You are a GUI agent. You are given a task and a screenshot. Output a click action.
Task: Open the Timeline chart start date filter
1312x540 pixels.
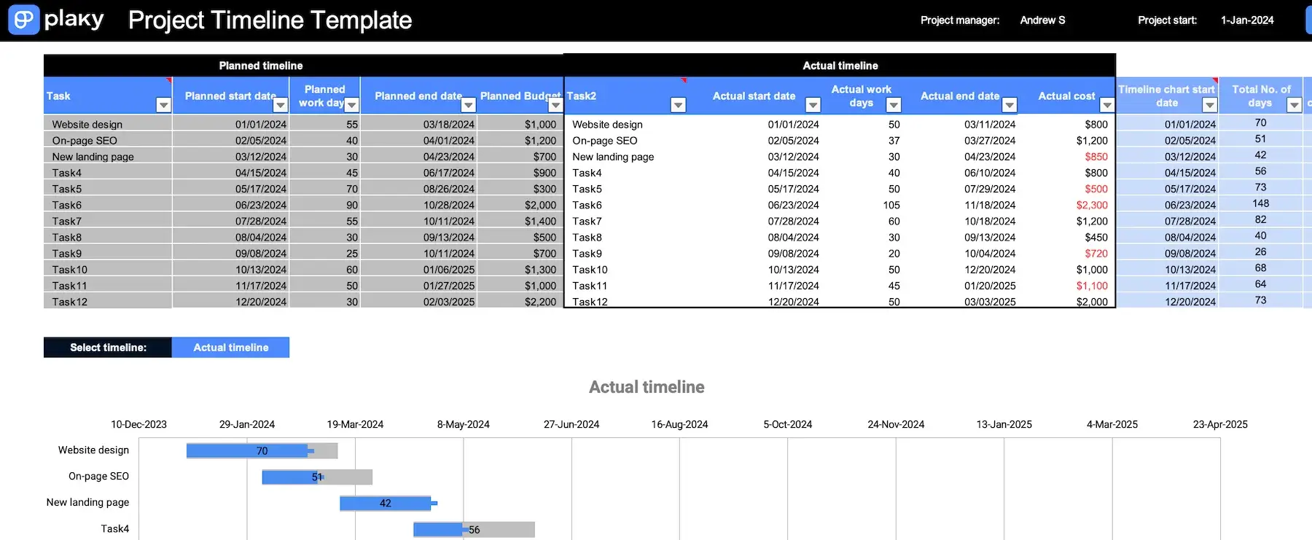(1210, 105)
